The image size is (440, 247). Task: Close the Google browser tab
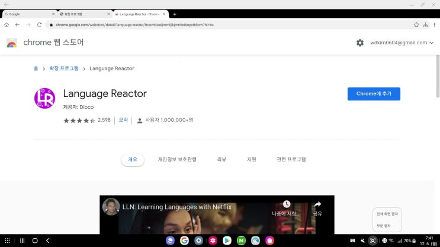(53, 14)
